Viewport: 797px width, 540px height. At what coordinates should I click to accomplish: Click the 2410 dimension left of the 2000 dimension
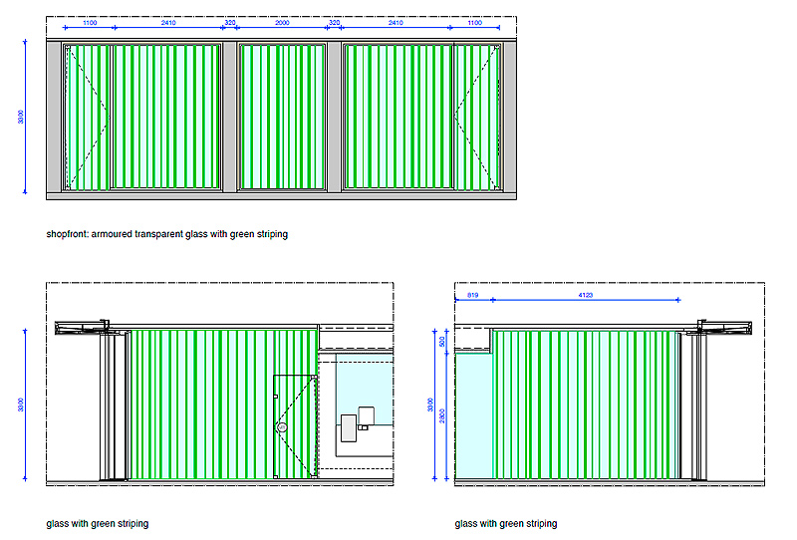168,23
